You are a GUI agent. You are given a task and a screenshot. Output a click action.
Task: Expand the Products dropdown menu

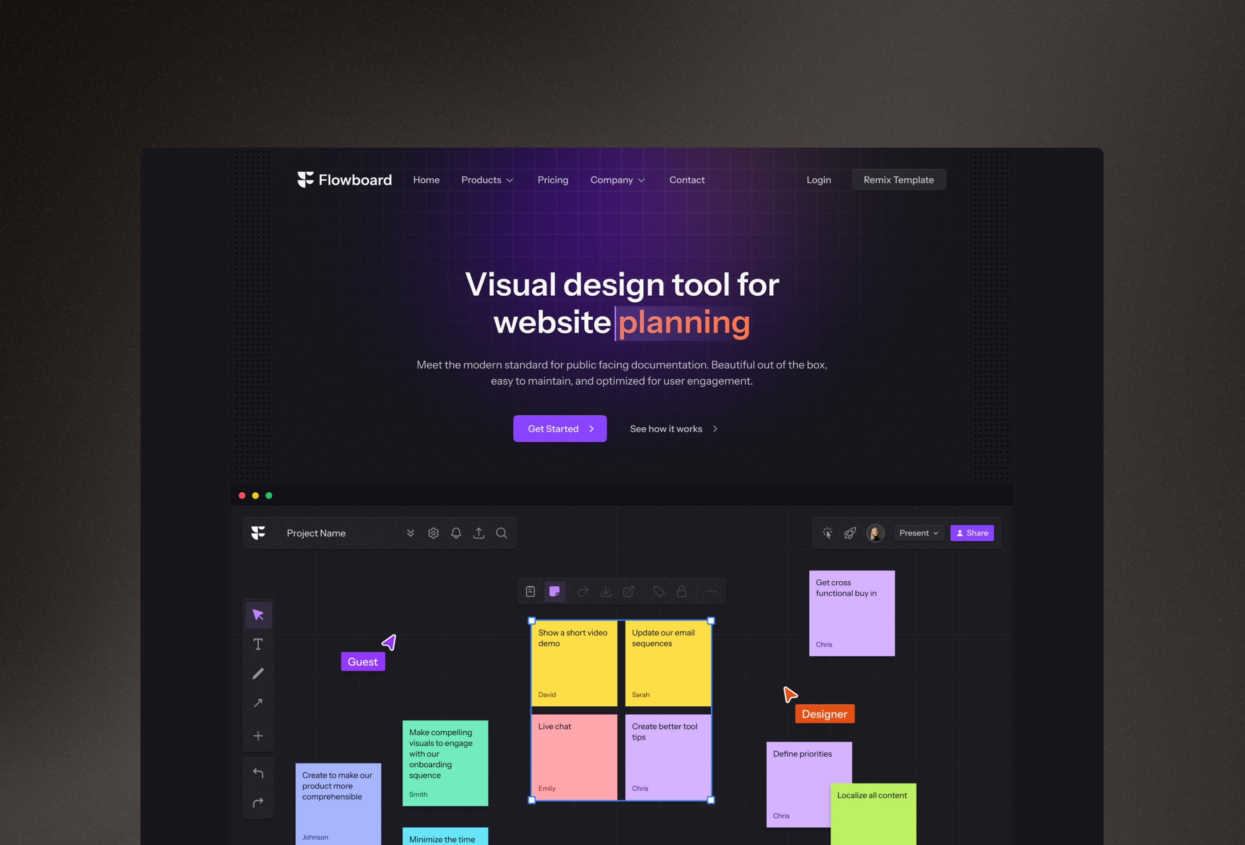[x=487, y=180]
